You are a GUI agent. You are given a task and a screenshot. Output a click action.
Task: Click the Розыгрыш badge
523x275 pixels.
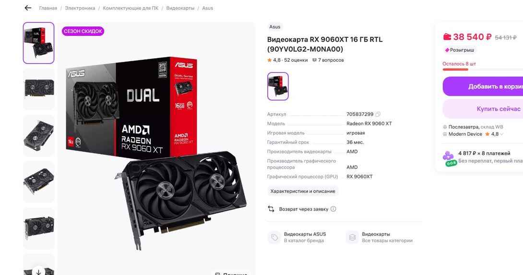tap(460, 50)
